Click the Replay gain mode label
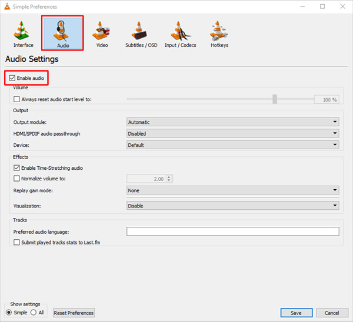 click(x=33, y=190)
